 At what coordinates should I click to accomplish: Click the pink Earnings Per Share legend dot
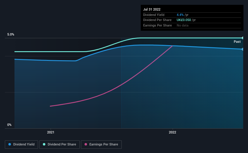[86, 144]
